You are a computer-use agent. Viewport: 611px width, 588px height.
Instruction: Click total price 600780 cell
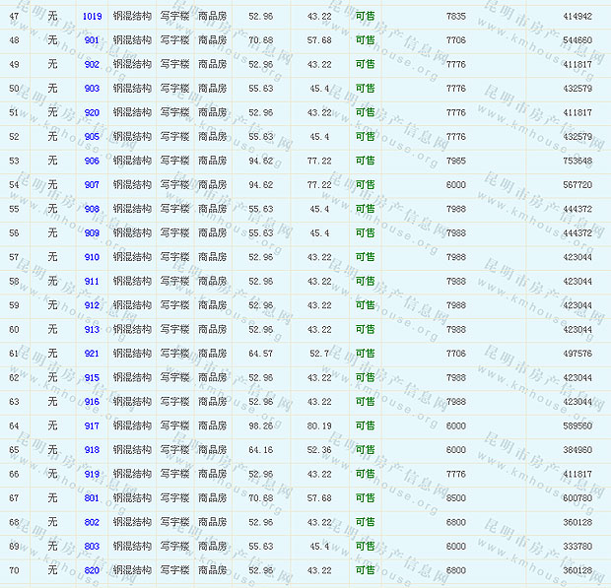(577, 498)
